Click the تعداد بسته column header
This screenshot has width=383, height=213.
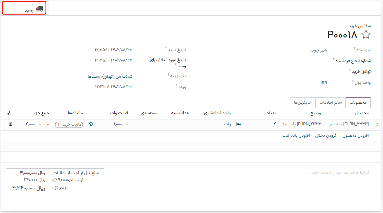pyautogui.click(x=180, y=113)
